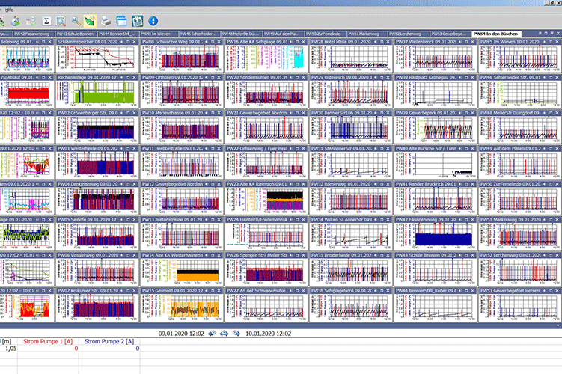Click the highlighted green chart toolbar icon

[x=91, y=20]
